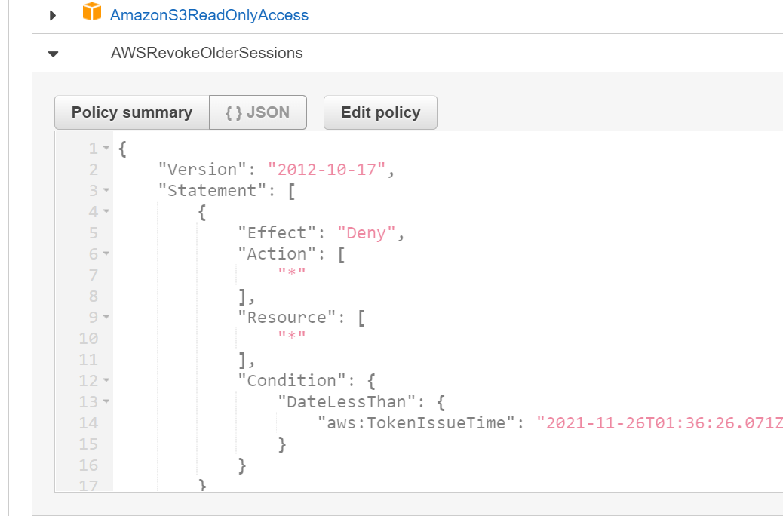This screenshot has height=516, width=783.
Task: Click the orange AmazonS3ReadOnlyAccess policy box icon
Action: coord(92,12)
